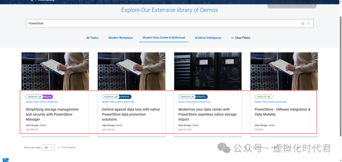
Task: Click the purple Resume badge
Action: pyautogui.click(x=47, y=97)
